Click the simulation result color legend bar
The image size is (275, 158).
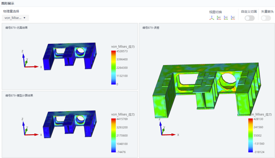click(113, 68)
